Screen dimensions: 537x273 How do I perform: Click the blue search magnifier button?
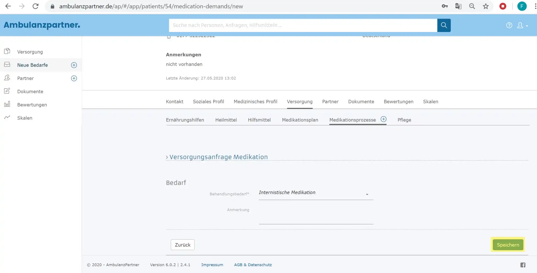(444, 25)
